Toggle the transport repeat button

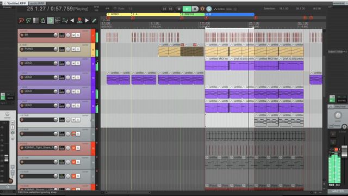tap(209, 9)
